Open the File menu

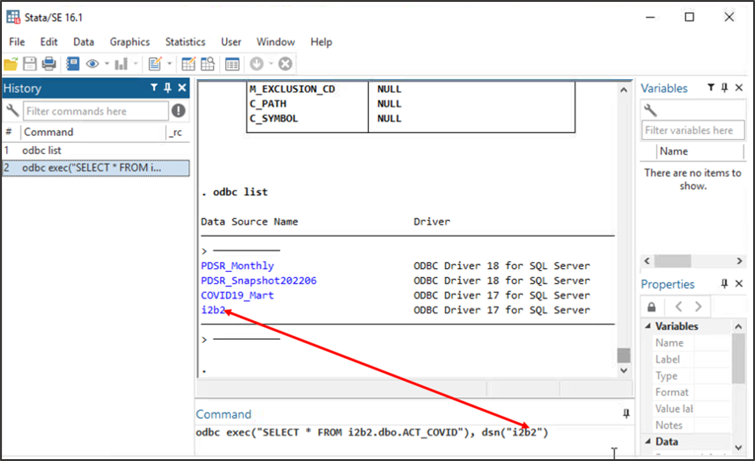point(17,42)
